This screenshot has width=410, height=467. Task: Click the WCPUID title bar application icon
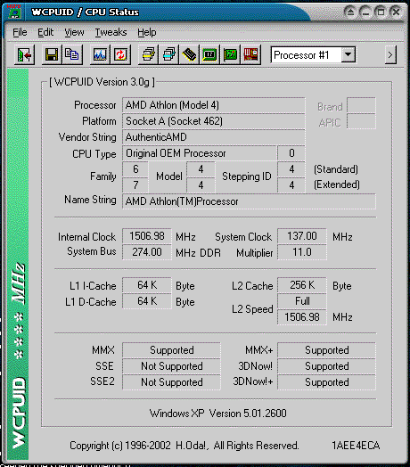[14, 12]
